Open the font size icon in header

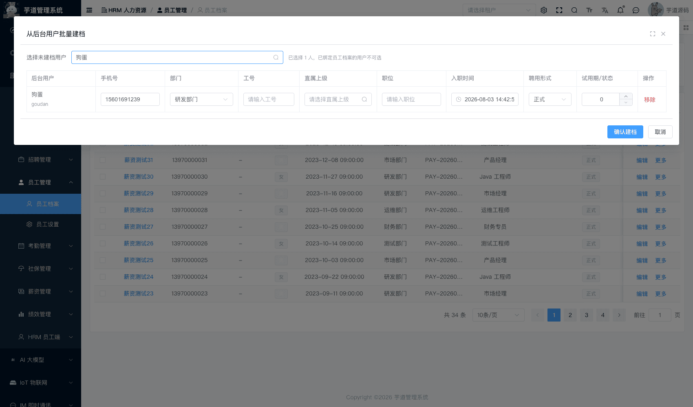click(589, 10)
